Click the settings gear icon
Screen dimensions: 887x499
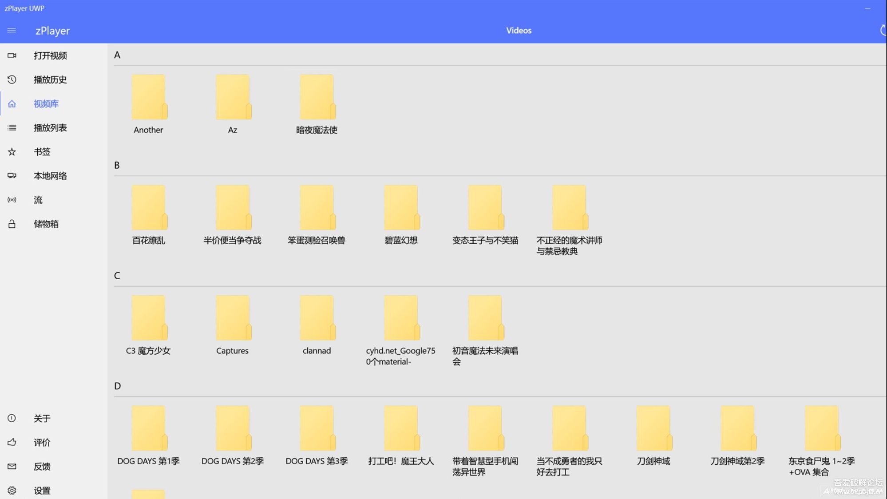(x=12, y=491)
